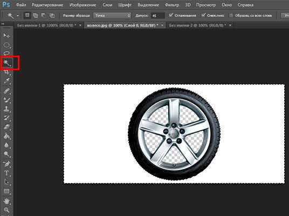Open the Справка menu

tap(245, 5)
